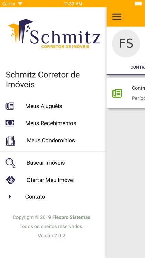
Task: Switch to the CONTRA... tab
Action: click(137, 67)
